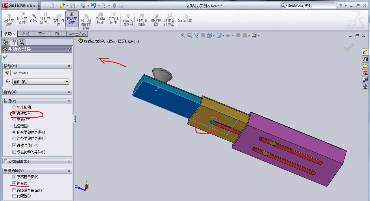This screenshot has height=201, width=370.
Task: Click the Edit Component (编辑零部件) tool
Action: tap(9, 20)
